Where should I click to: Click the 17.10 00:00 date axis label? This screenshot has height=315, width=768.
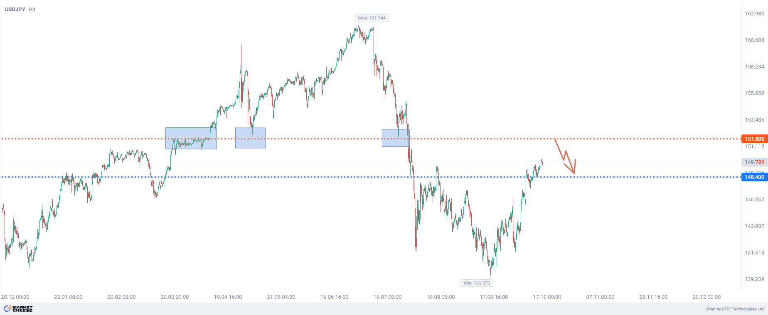[x=547, y=297]
